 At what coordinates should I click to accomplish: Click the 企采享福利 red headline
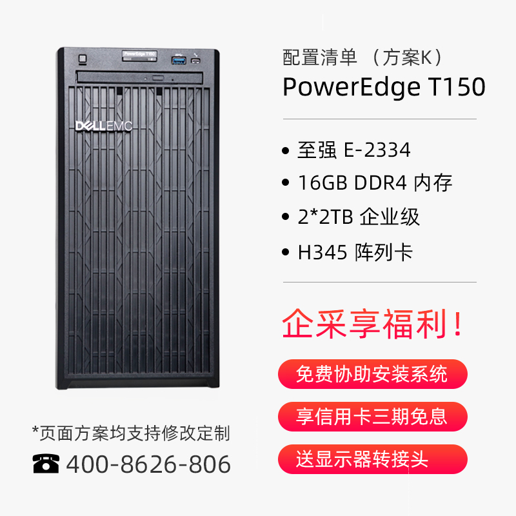click(373, 324)
